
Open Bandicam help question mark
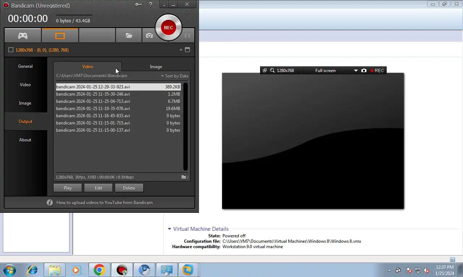(x=150, y=4)
